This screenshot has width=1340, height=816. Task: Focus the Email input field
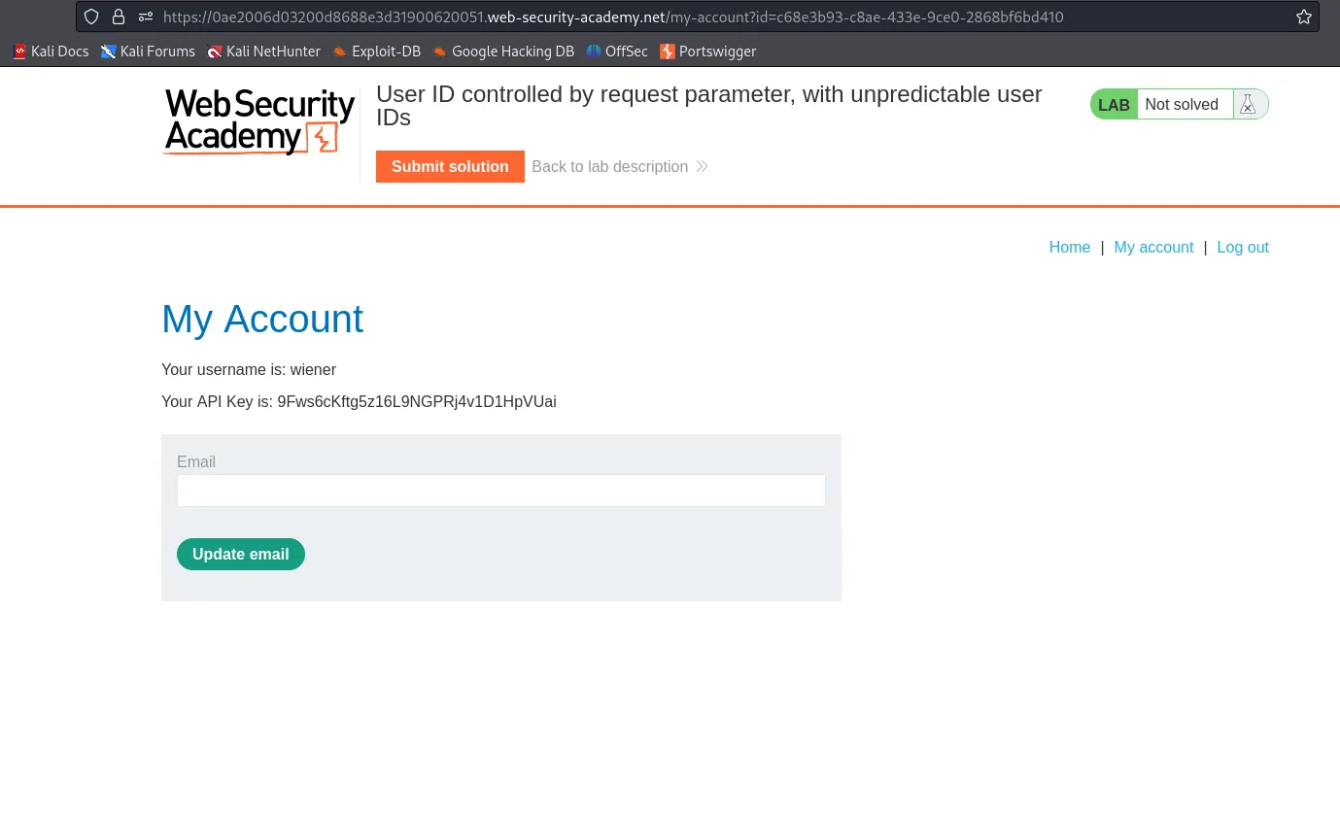tap(501, 491)
